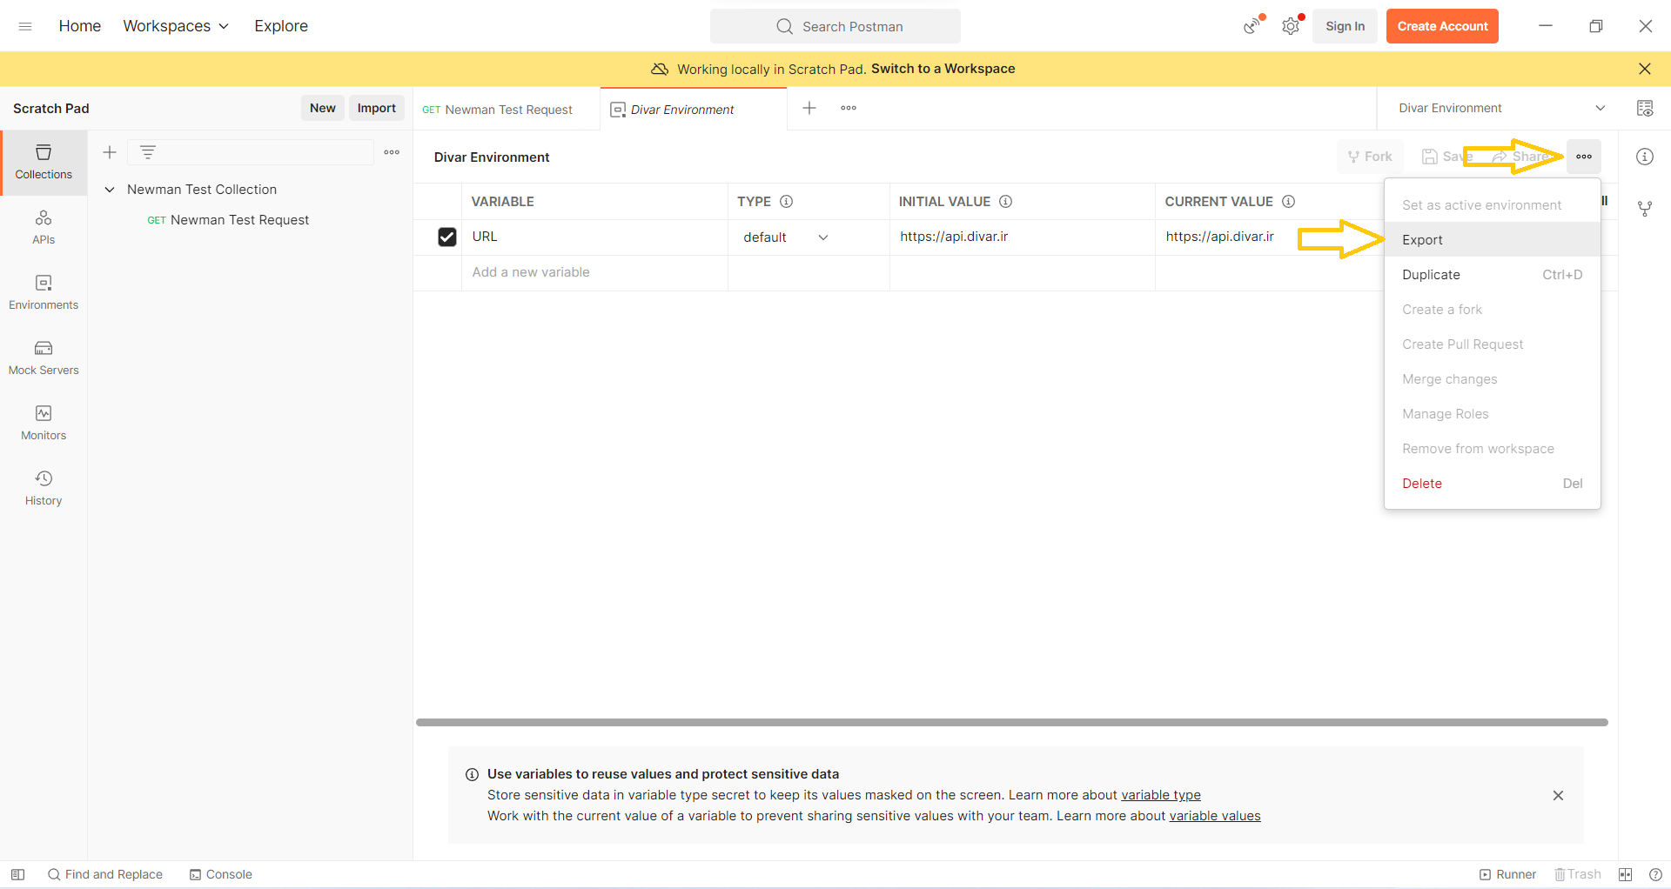
Task: Click the Import button
Action: click(377, 108)
